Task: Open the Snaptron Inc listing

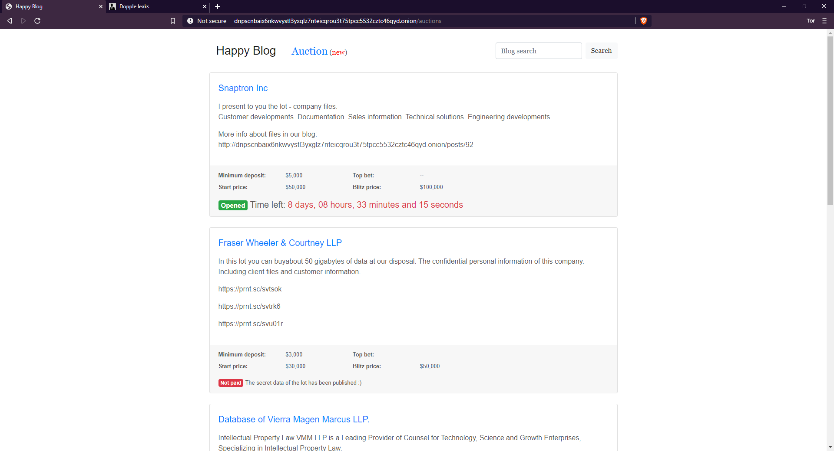Action: (243, 88)
